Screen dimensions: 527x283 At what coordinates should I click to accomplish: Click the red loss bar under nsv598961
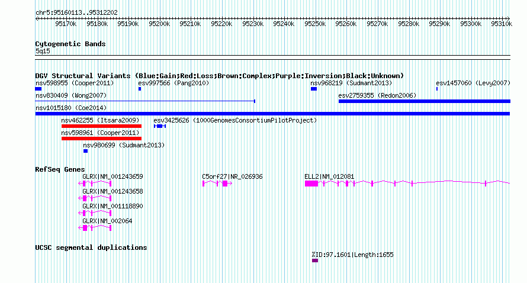tap(101, 139)
